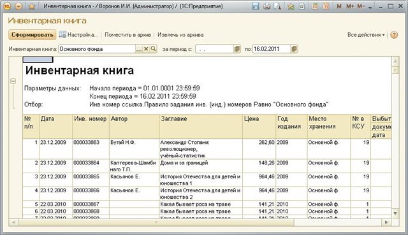Select title Дома и за границей

(x=201, y=166)
